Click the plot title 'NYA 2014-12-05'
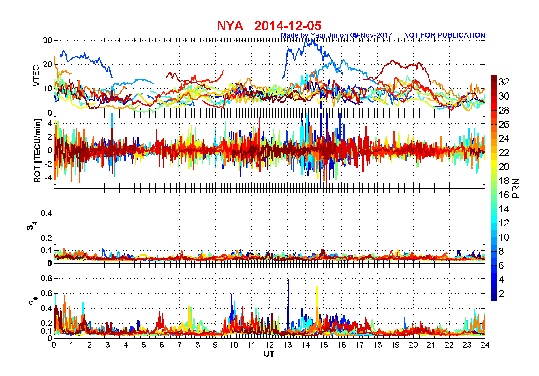This screenshot has height=376, width=539. tap(269, 26)
